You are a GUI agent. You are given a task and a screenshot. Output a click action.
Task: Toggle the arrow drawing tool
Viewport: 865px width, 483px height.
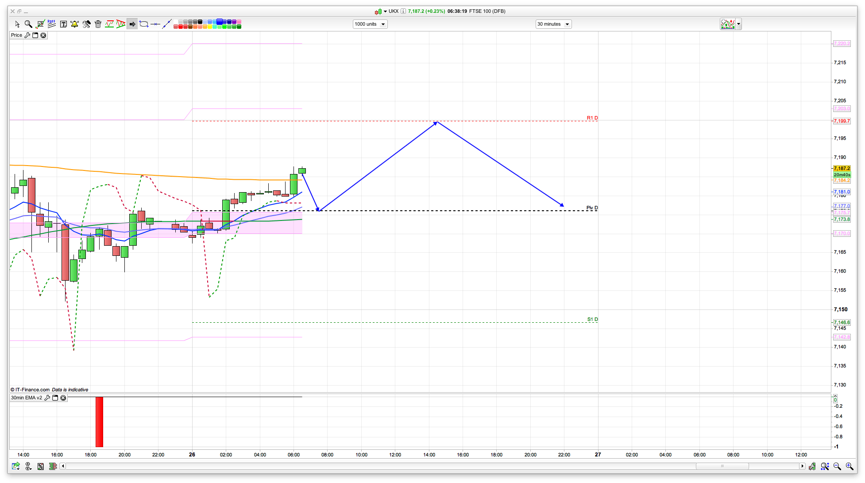pyautogui.click(x=132, y=24)
